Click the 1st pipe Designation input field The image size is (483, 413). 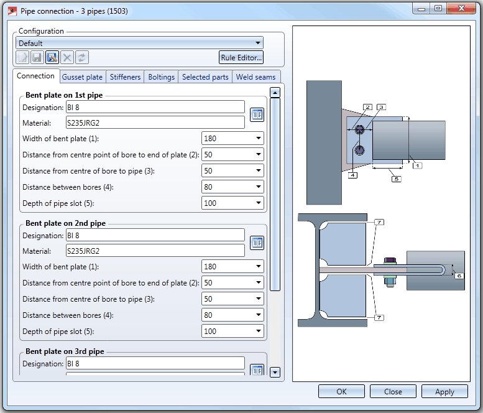(x=155, y=107)
